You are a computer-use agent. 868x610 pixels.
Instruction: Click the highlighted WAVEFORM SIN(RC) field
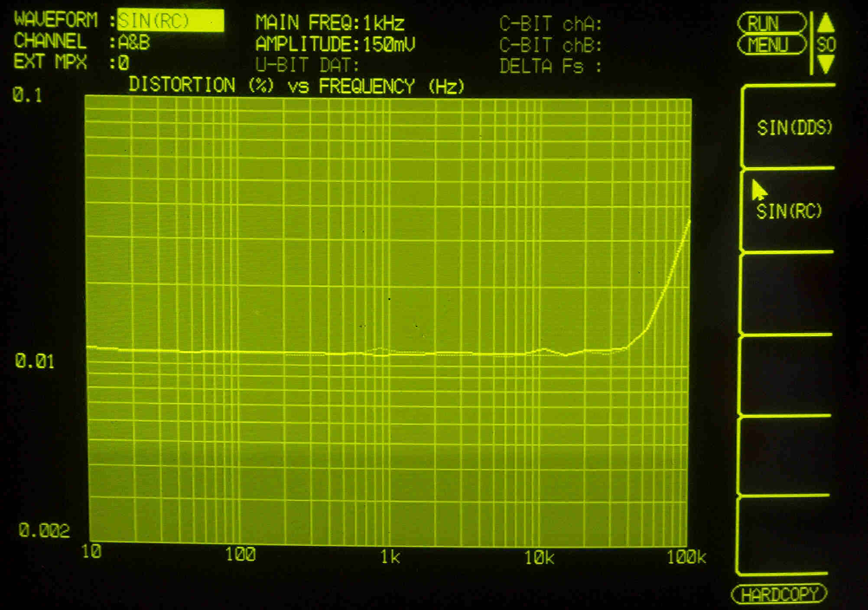[170, 21]
